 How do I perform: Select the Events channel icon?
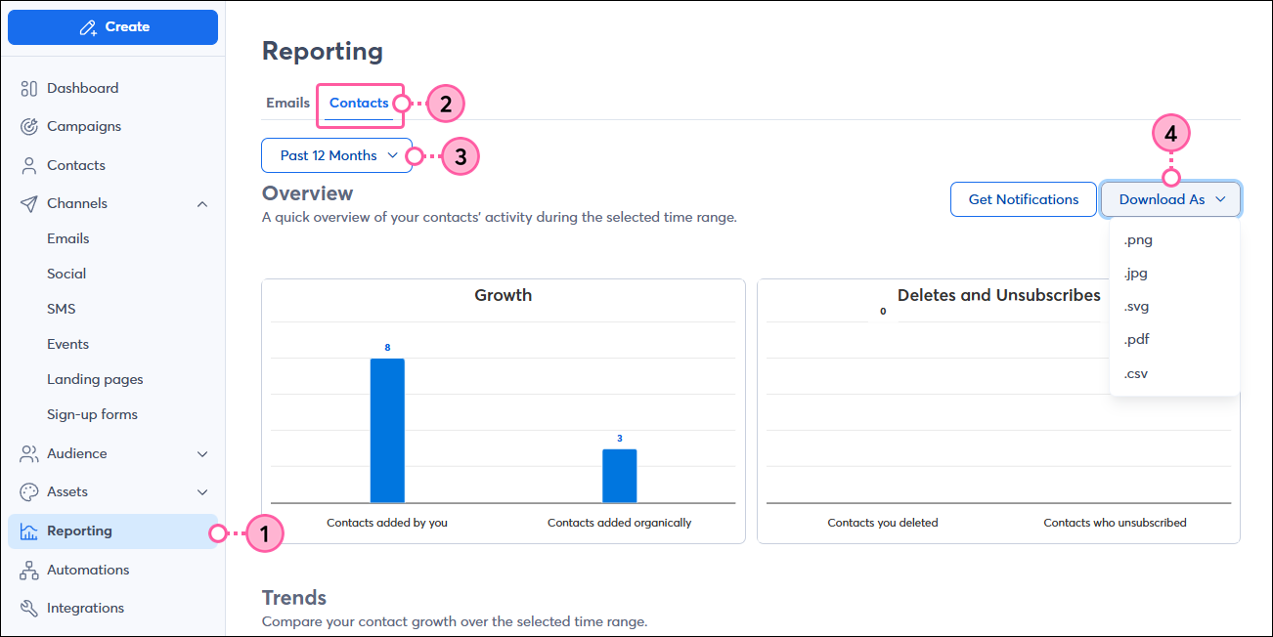(x=67, y=343)
